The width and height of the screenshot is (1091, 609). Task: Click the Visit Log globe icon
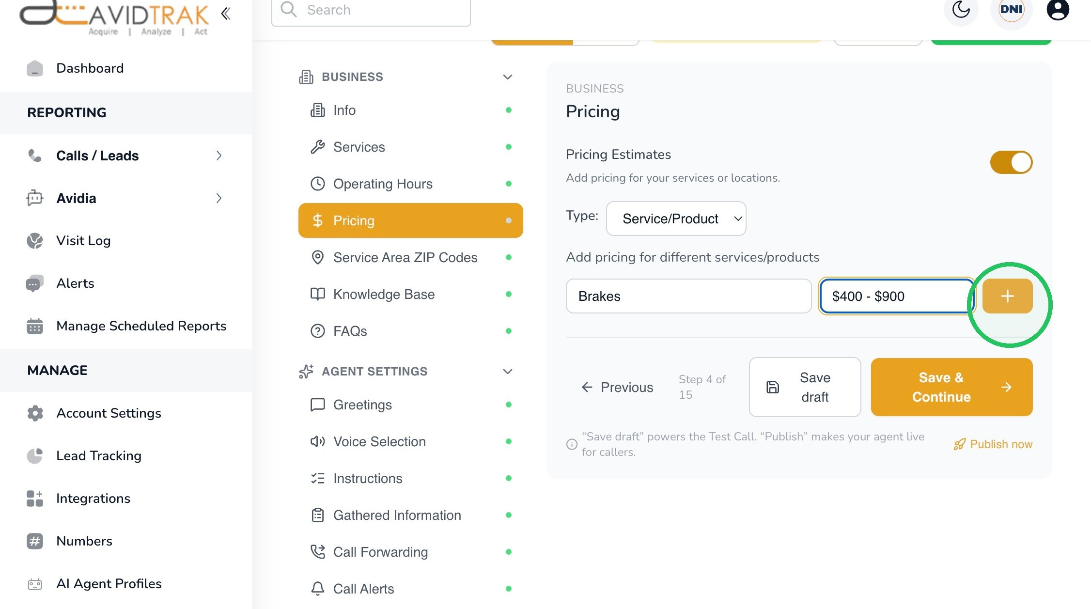click(x=35, y=241)
